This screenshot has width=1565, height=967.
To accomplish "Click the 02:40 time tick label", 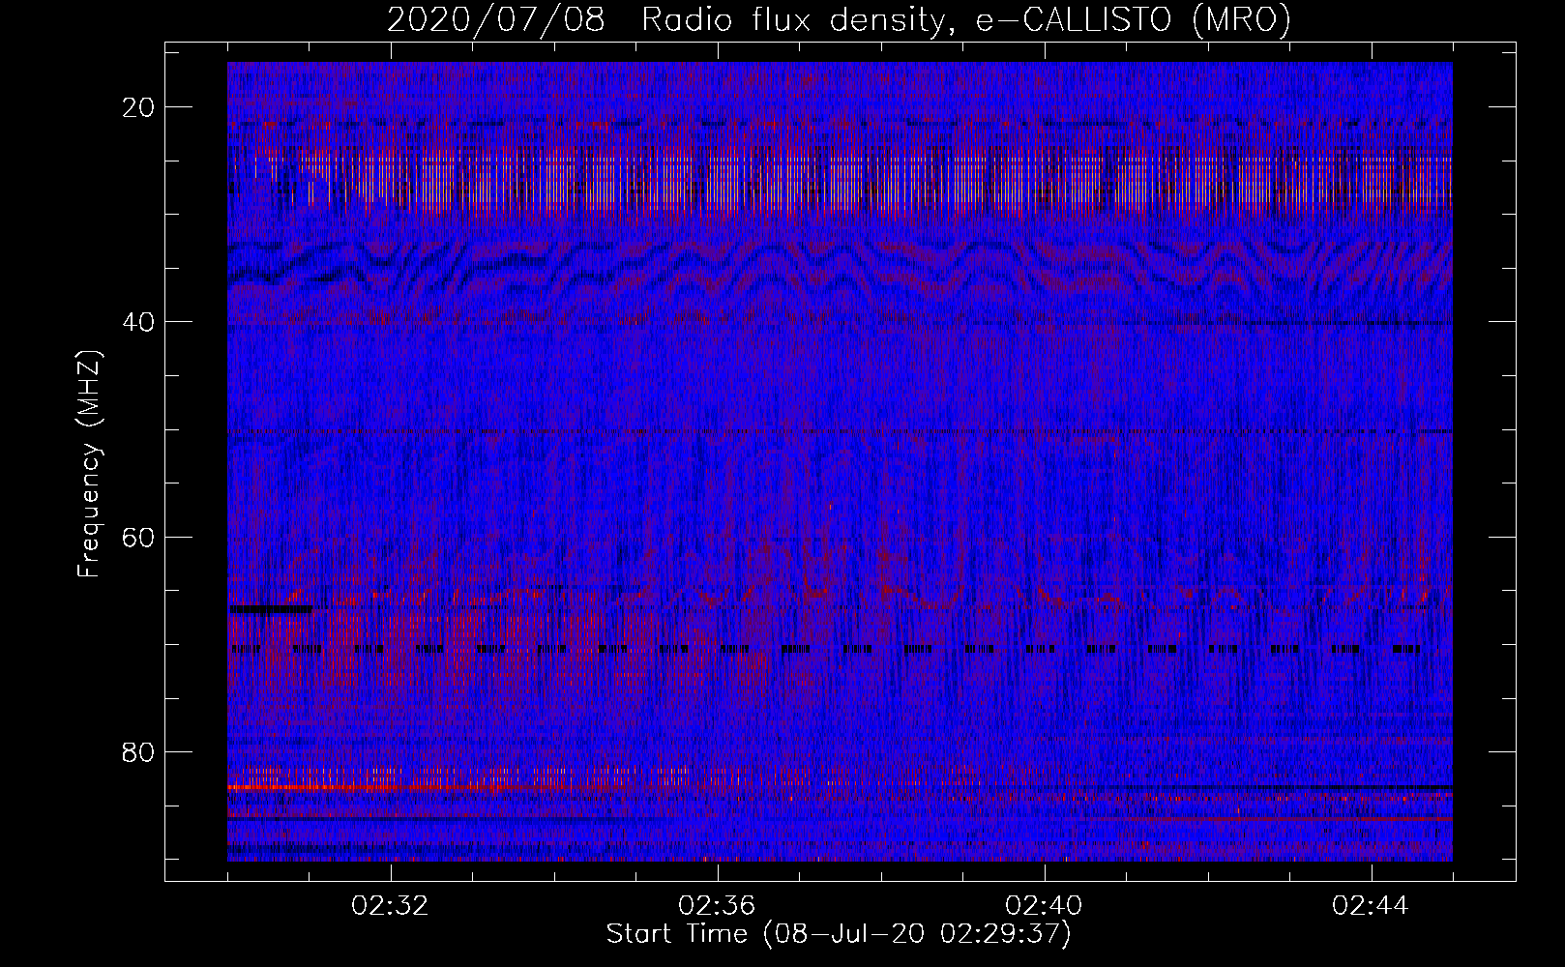I will tap(1045, 906).
